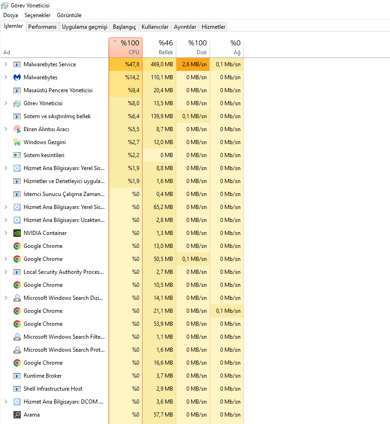The width and height of the screenshot is (390, 424).
Task: Switch to the Performans tab
Action: (x=43, y=27)
